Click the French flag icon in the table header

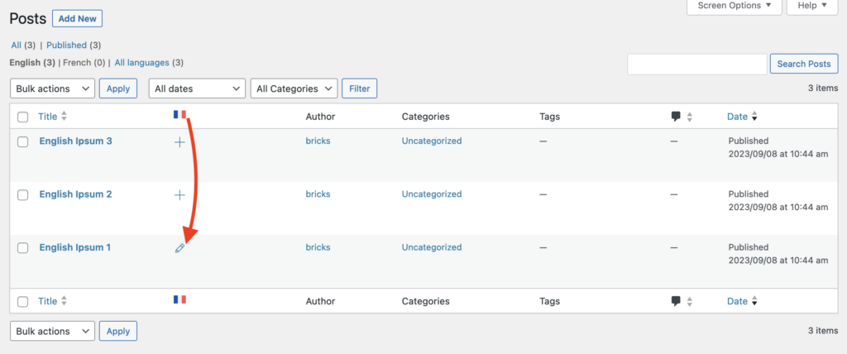pyautogui.click(x=179, y=115)
